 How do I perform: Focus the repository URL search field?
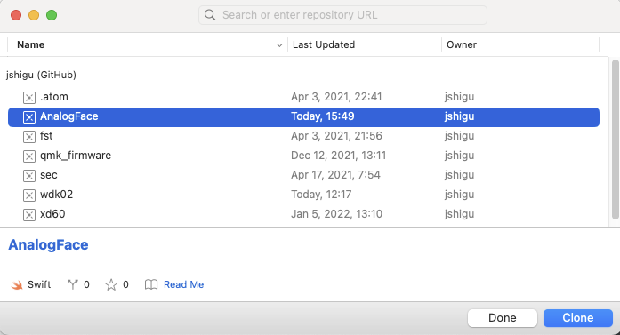342,15
